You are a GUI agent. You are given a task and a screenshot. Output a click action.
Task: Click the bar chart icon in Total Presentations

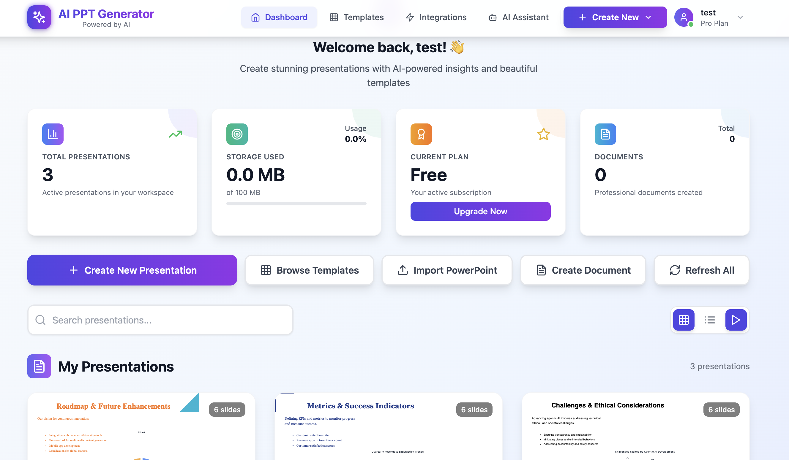53,134
